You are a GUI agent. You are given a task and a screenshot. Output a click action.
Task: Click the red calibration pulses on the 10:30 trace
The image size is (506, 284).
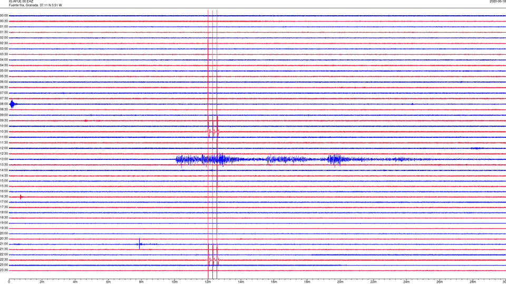212,131
